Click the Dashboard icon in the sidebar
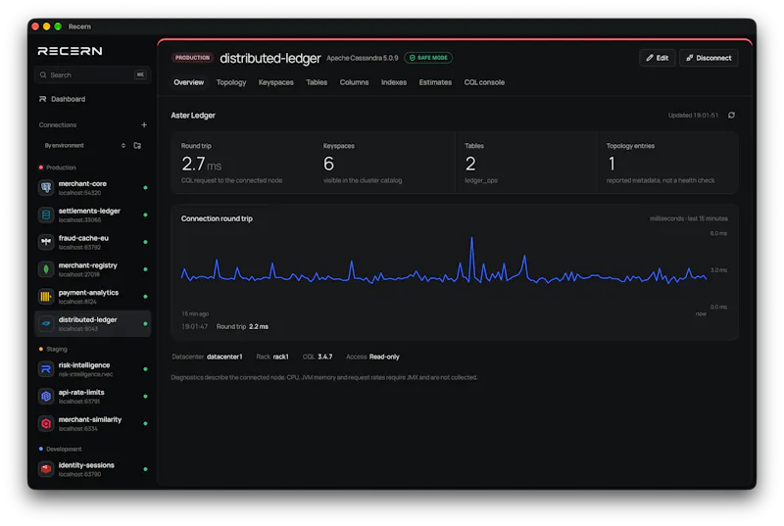This screenshot has width=784, height=526. [42, 99]
